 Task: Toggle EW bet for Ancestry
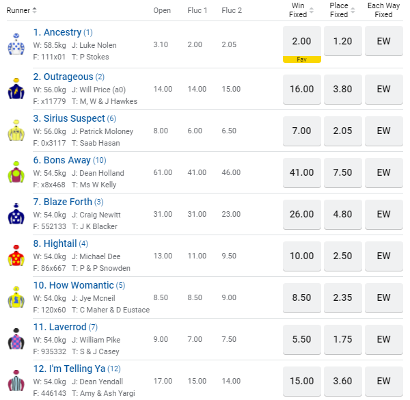383,41
